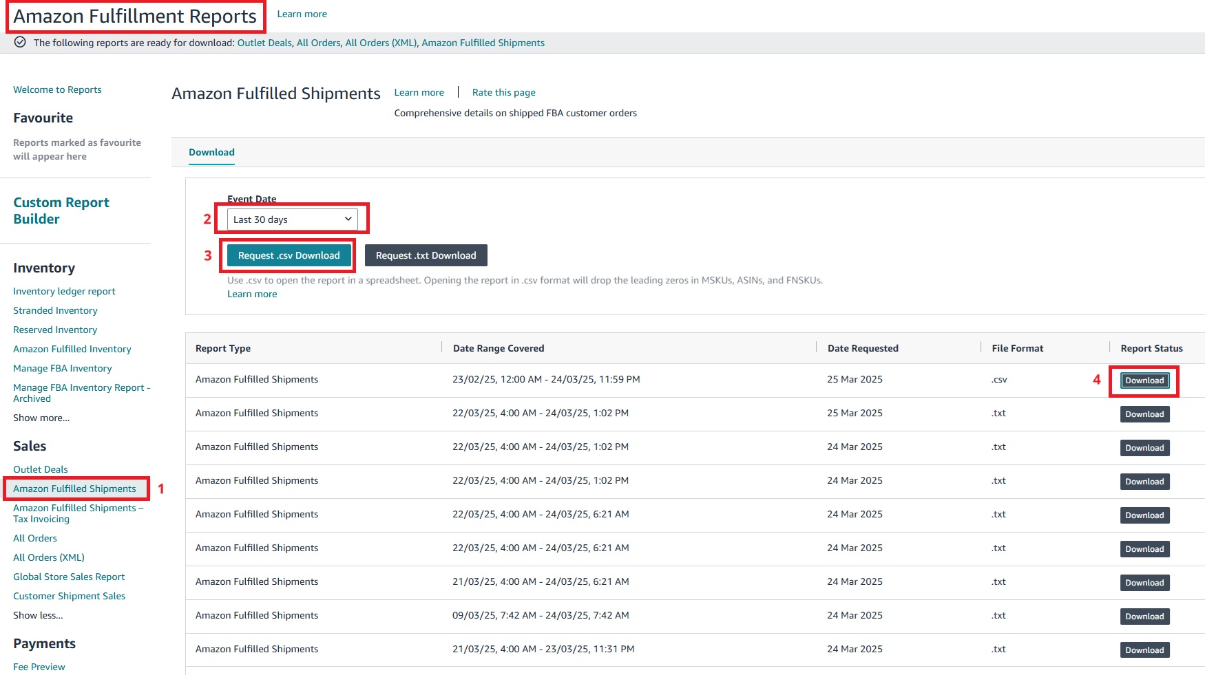Screen dimensions: 1205x675
Task: Open the Custom Report Builder
Action: click(x=61, y=211)
